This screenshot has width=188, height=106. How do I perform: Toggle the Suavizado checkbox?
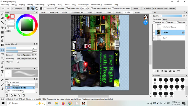click(x=56, y=8)
